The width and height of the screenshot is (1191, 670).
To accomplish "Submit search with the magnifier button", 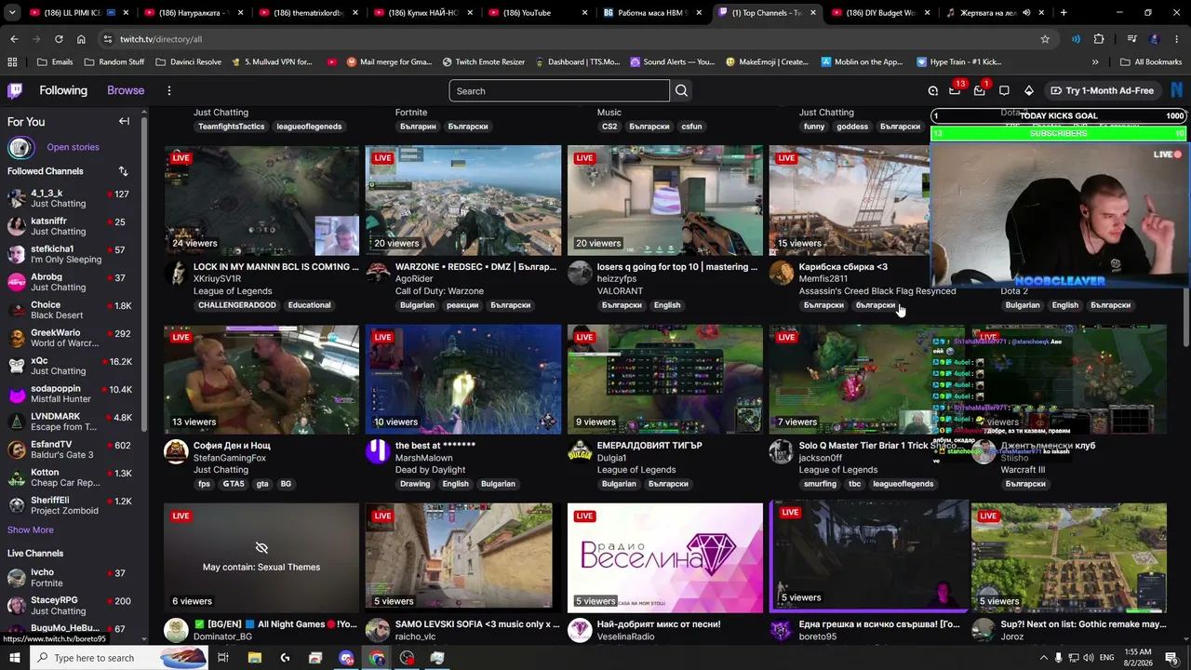I will (681, 90).
